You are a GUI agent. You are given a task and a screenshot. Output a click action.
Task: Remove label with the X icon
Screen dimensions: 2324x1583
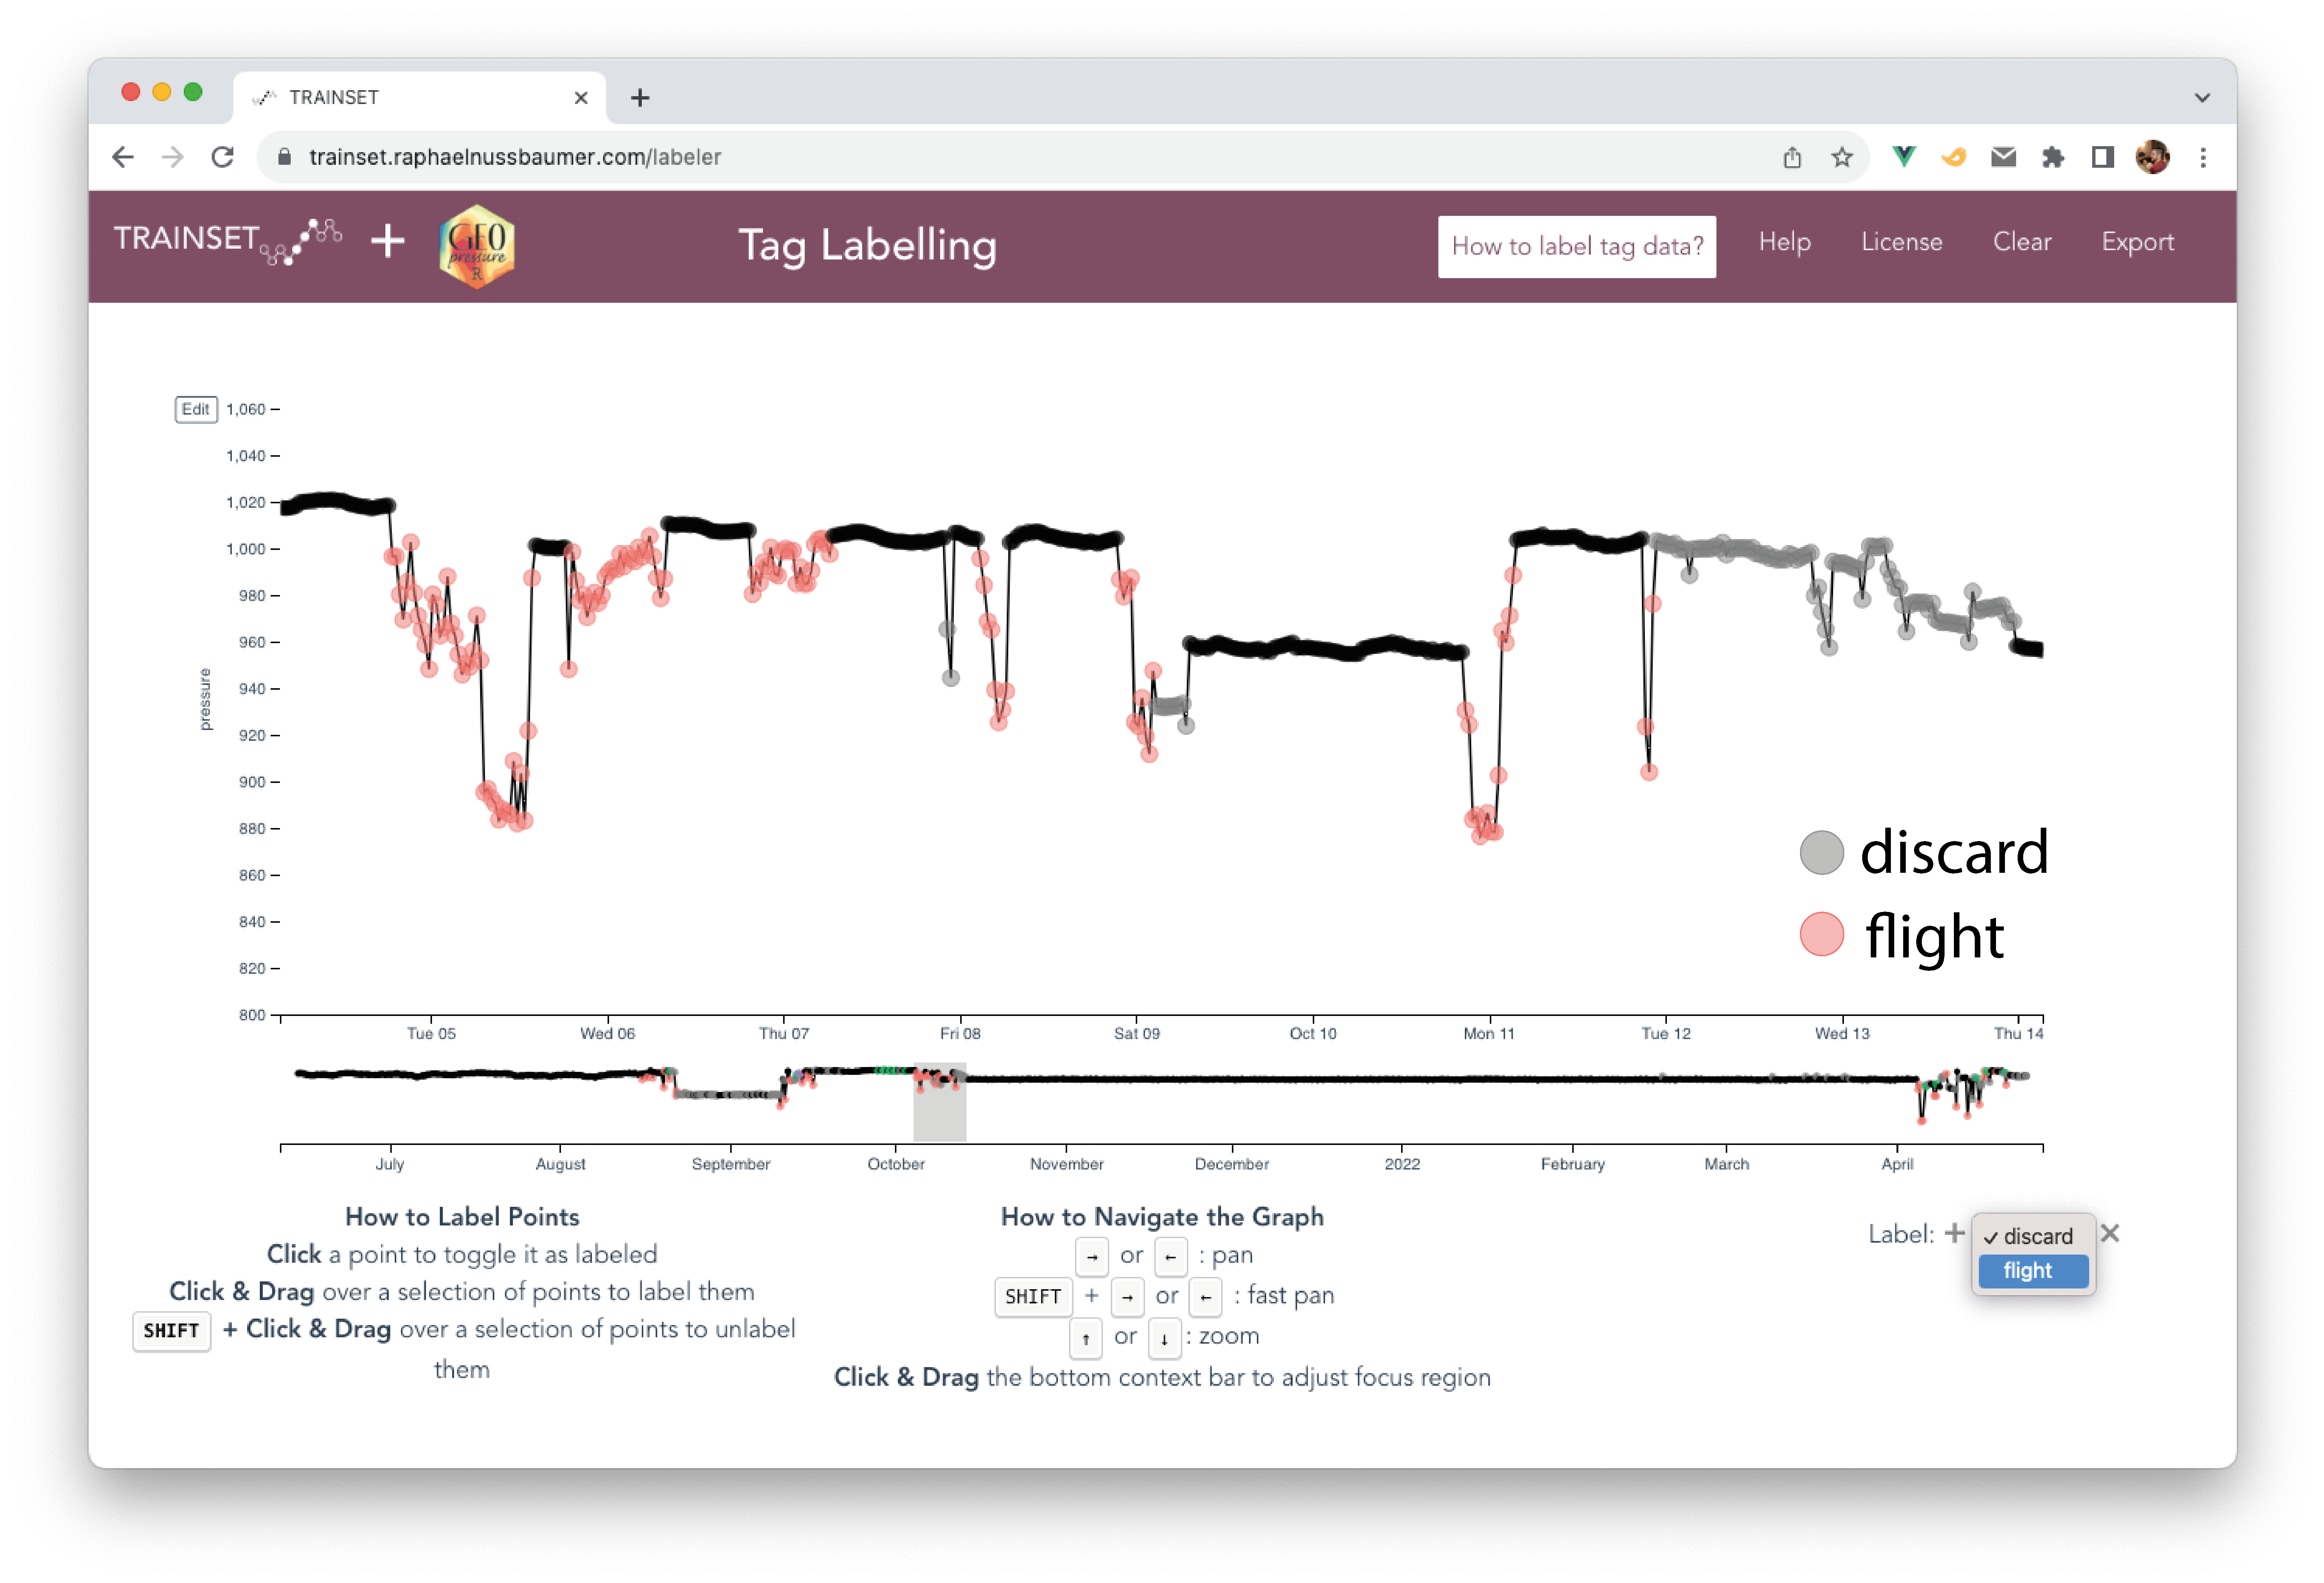[x=2110, y=1233]
